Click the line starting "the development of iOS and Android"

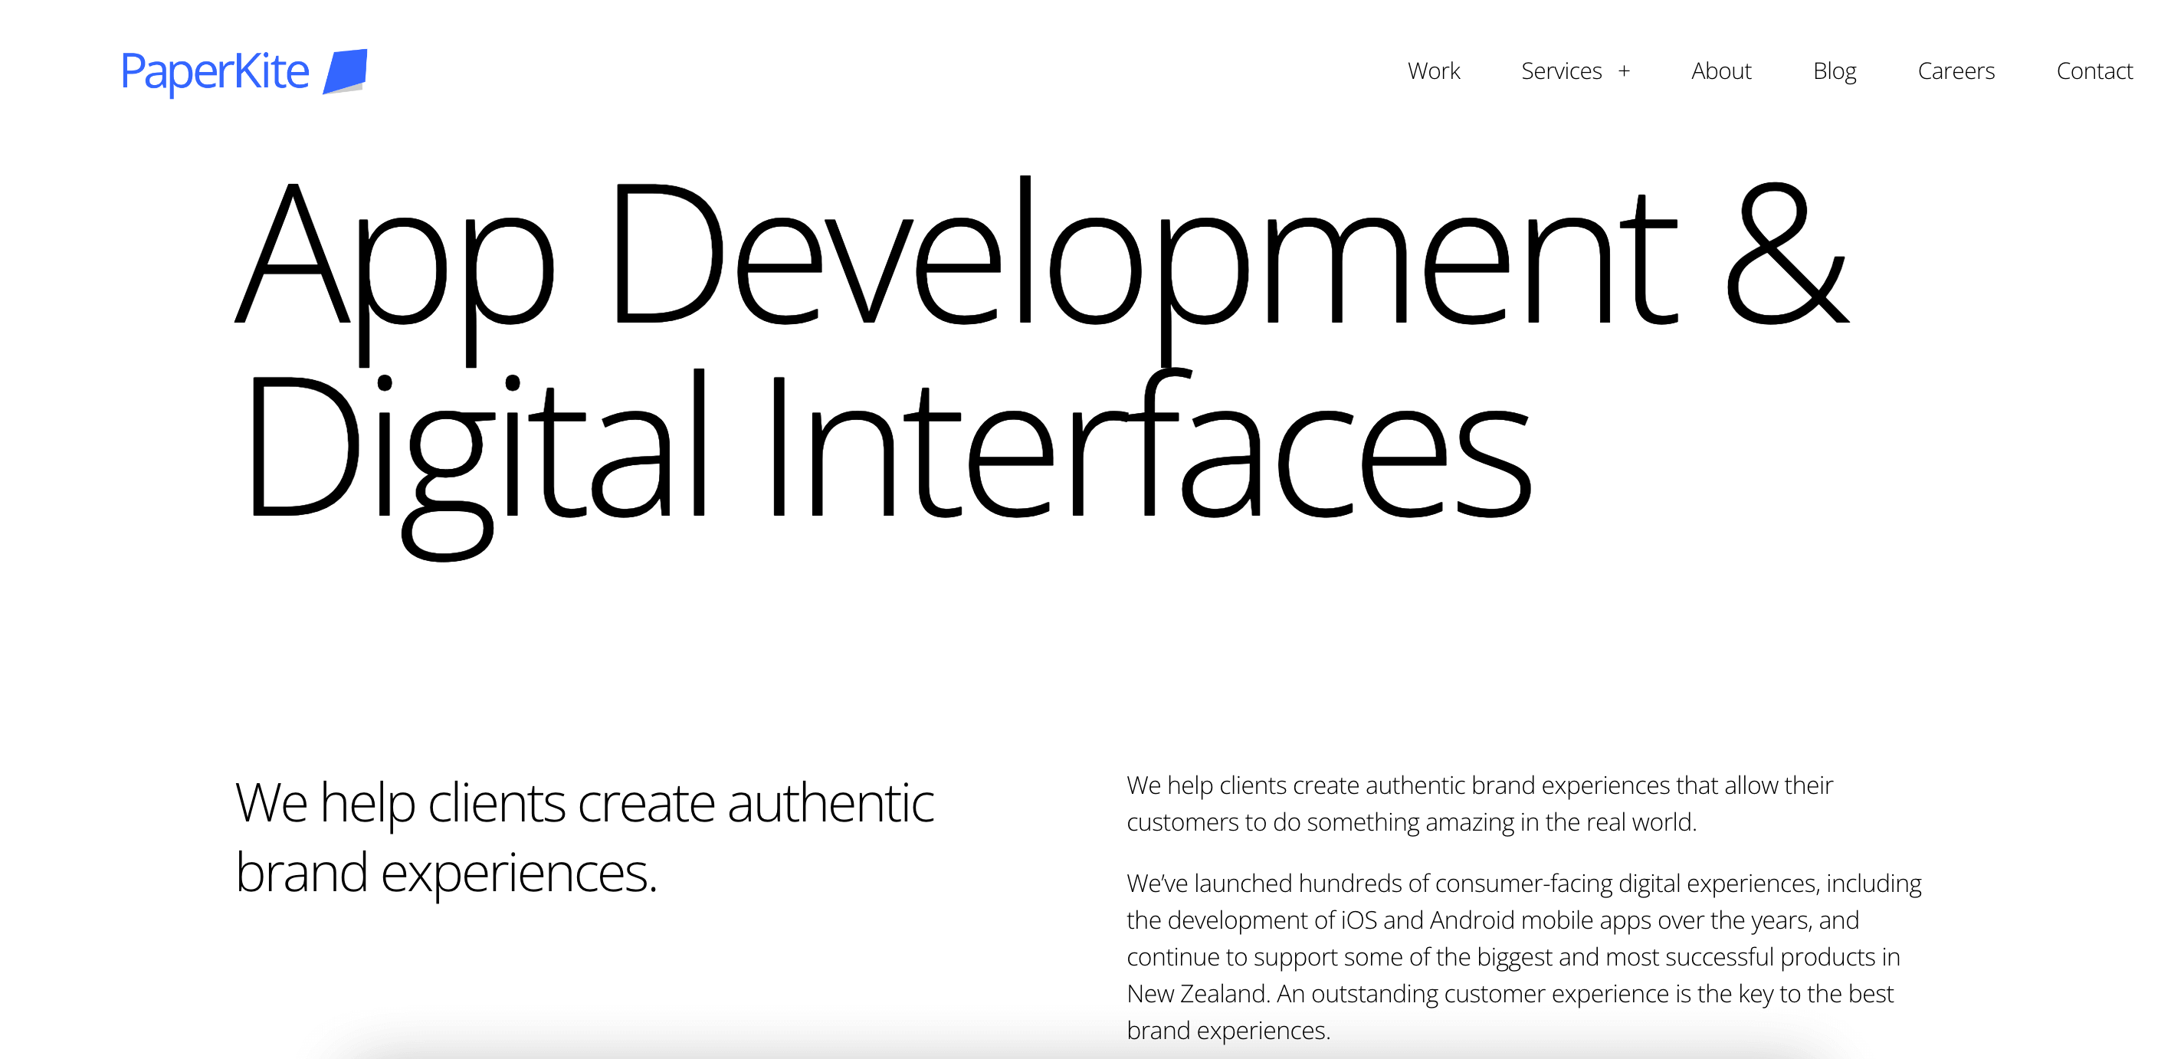pyautogui.click(x=1493, y=920)
